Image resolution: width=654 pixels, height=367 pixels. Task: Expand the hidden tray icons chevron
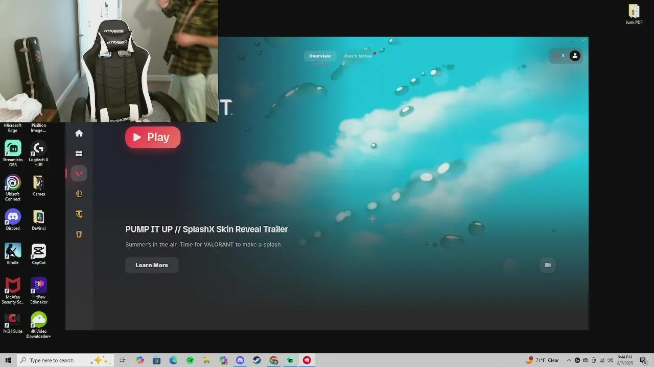(x=569, y=360)
